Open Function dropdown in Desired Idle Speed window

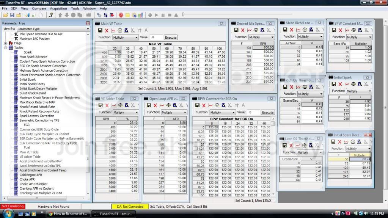261,37
